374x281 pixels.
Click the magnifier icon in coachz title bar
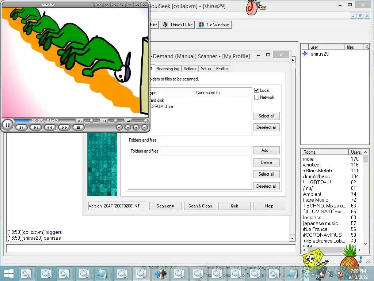[x=121, y=4]
